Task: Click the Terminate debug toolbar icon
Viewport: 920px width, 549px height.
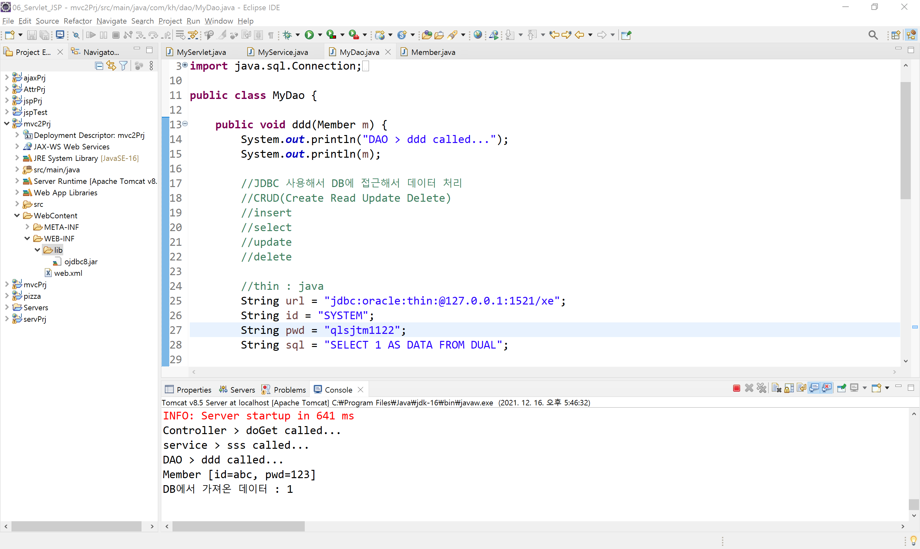Action: point(116,35)
